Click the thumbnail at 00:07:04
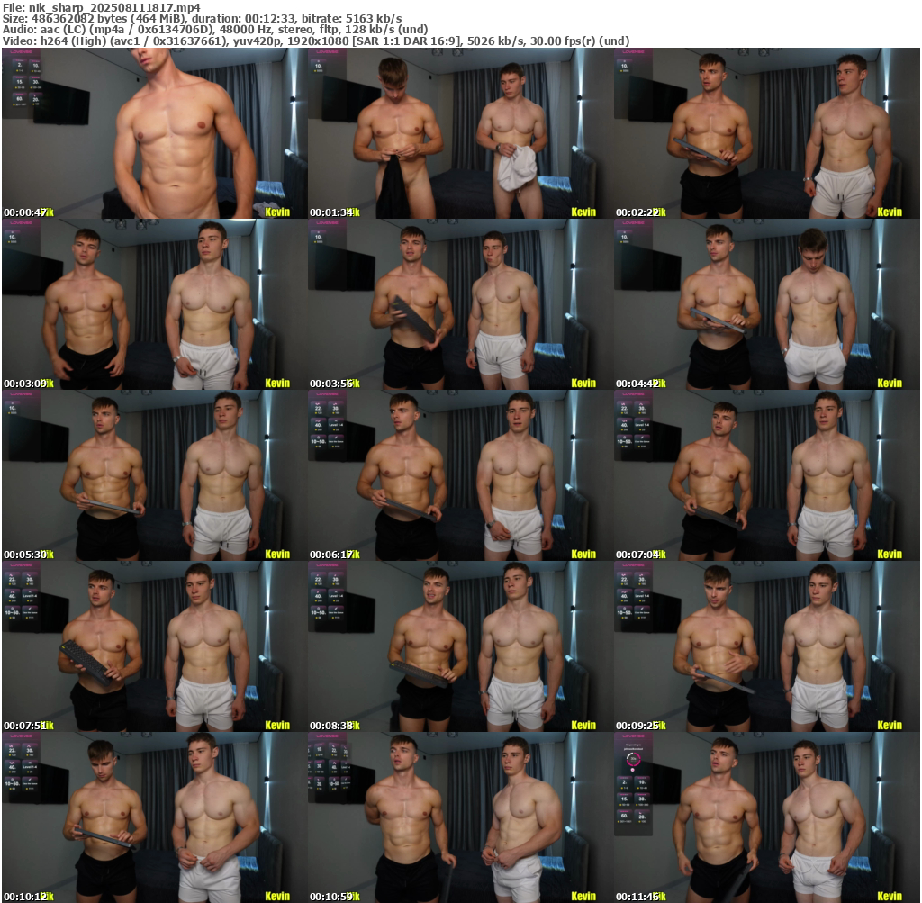Screen dimensions: 922x903 pyautogui.click(x=766, y=475)
